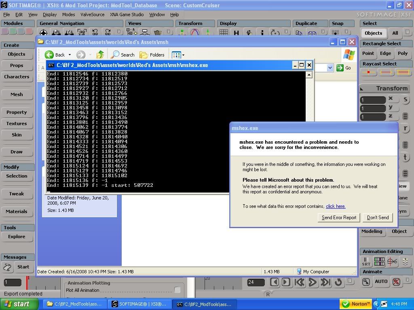The image size is (414, 310).
Task: Click the Back arrow in Explorer window
Action: click(49, 54)
